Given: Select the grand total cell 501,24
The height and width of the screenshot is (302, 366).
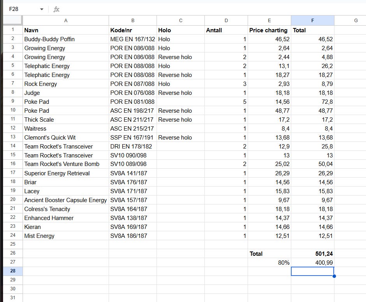Looking at the screenshot, I should tap(312, 253).
